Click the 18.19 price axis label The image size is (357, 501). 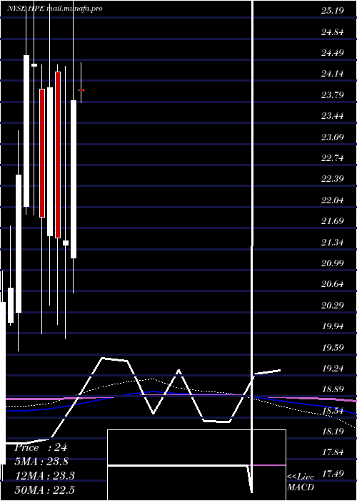point(332,432)
